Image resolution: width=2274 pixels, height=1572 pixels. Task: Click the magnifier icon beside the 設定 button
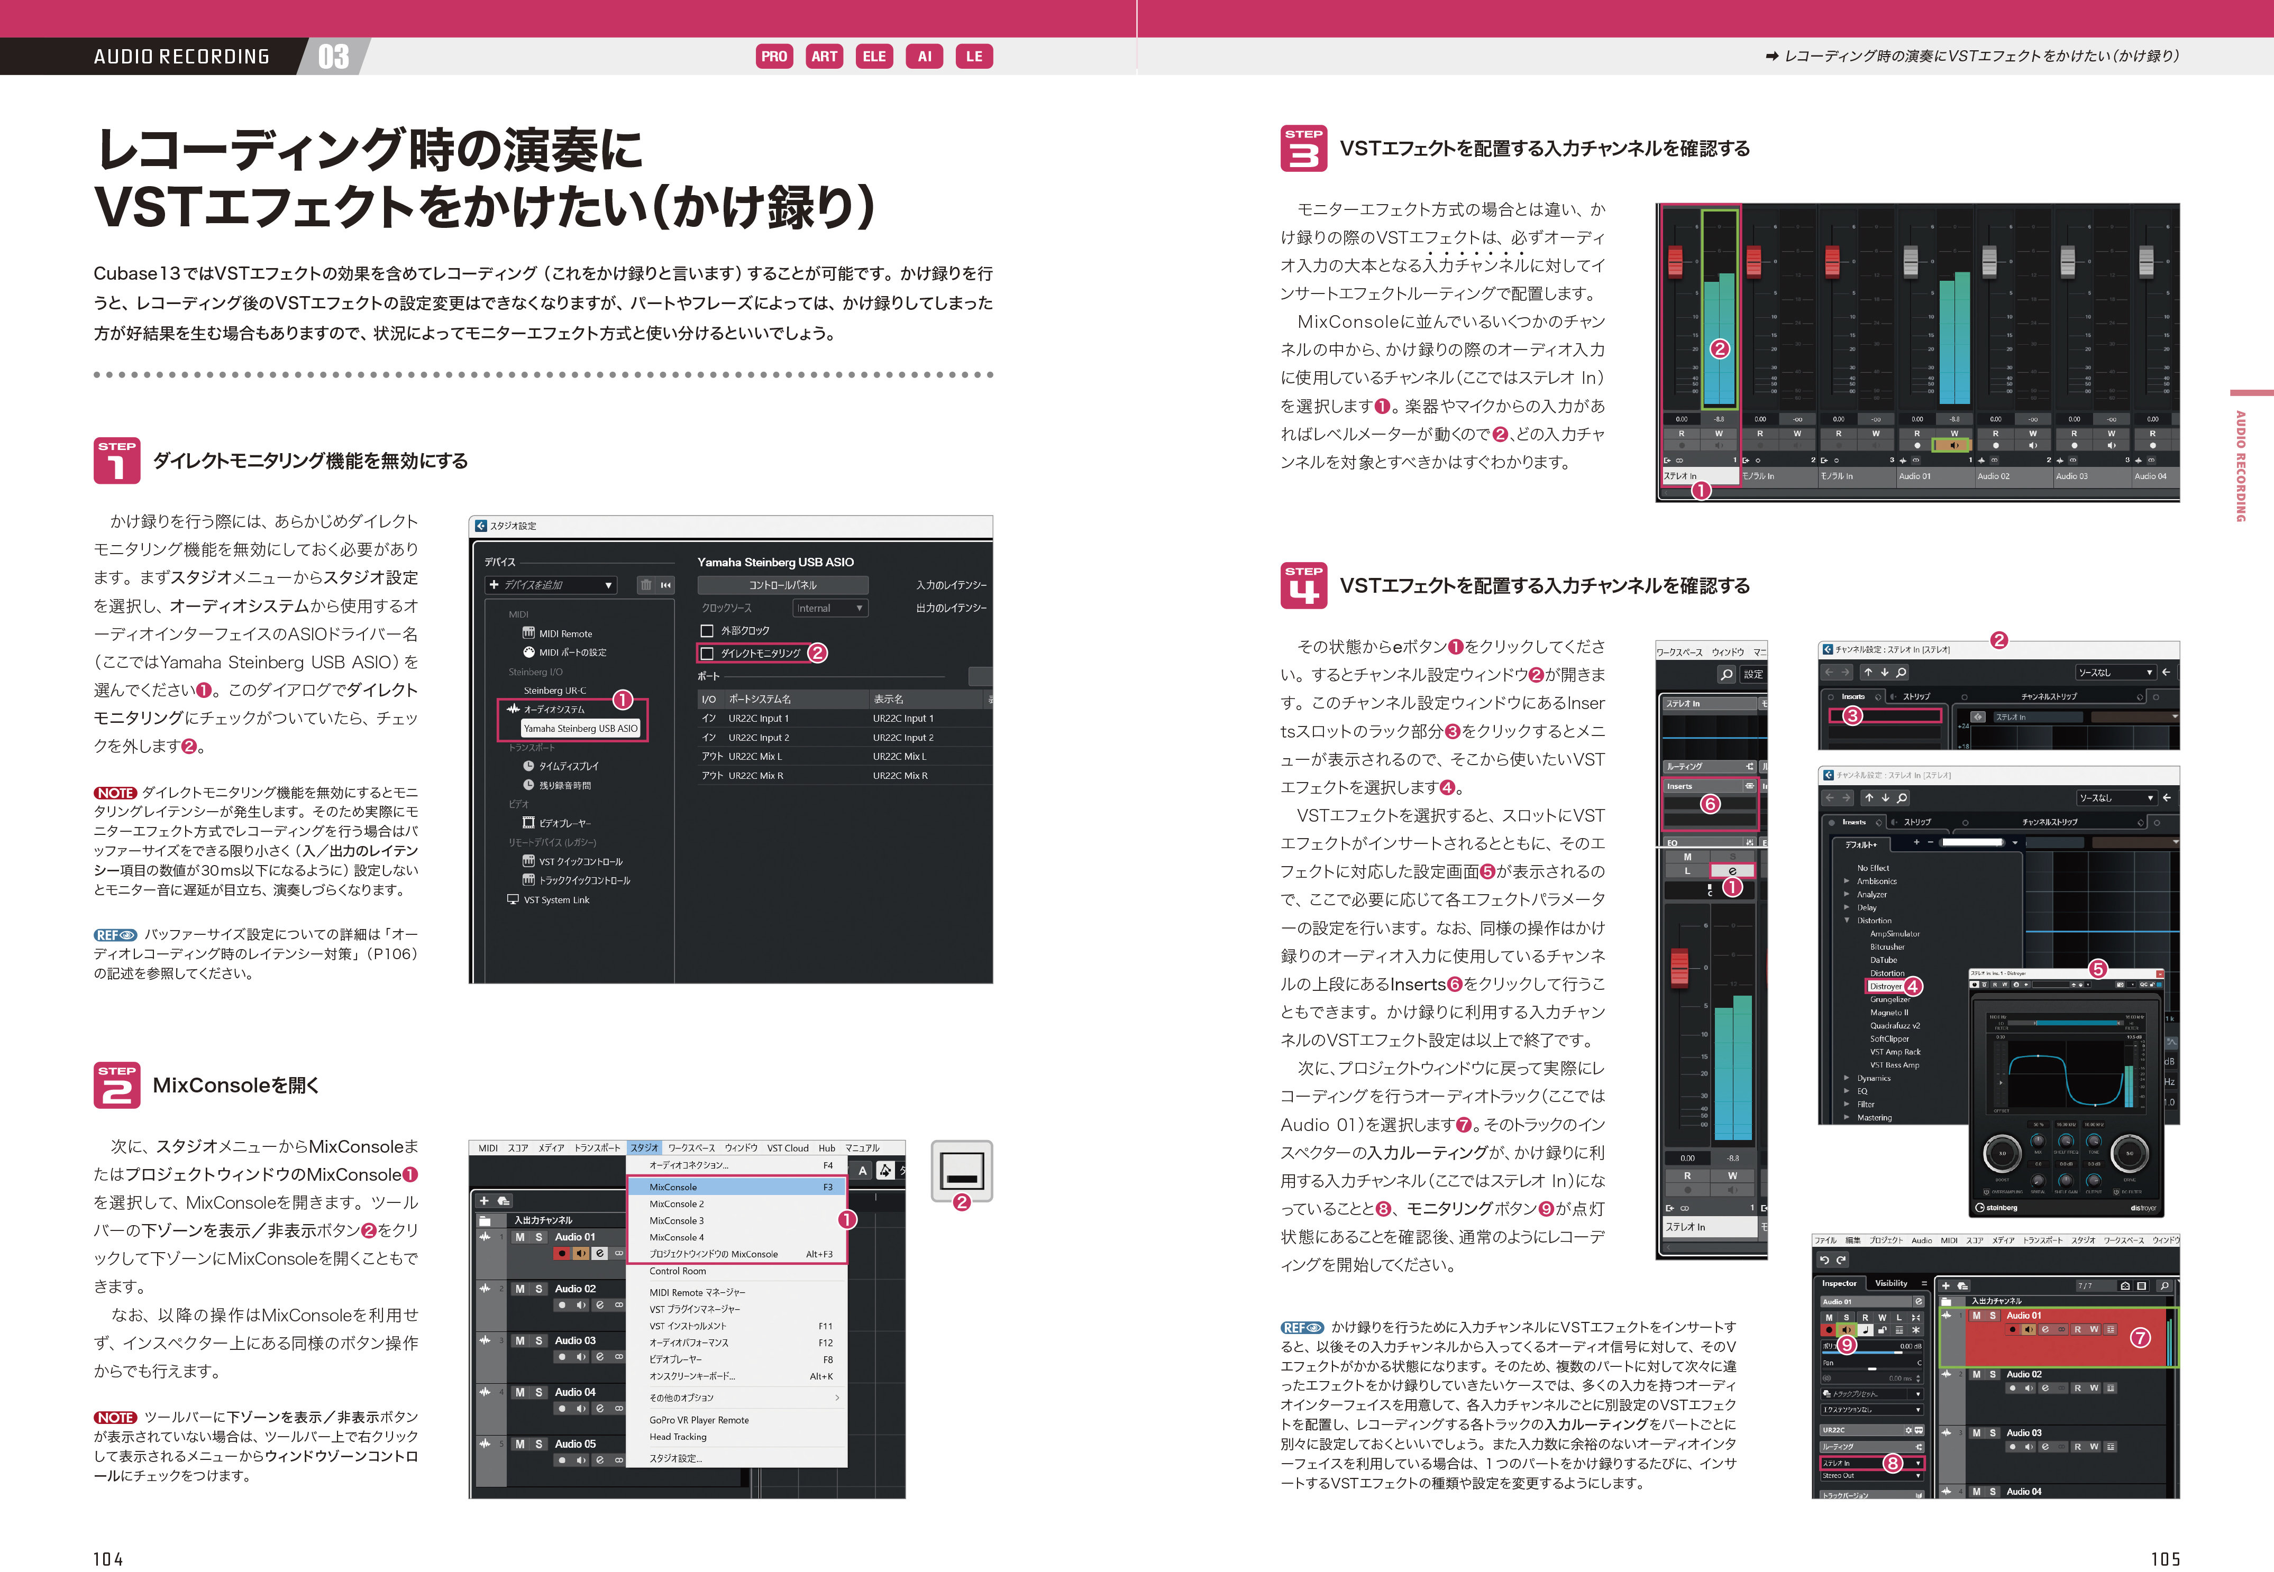click(1726, 675)
